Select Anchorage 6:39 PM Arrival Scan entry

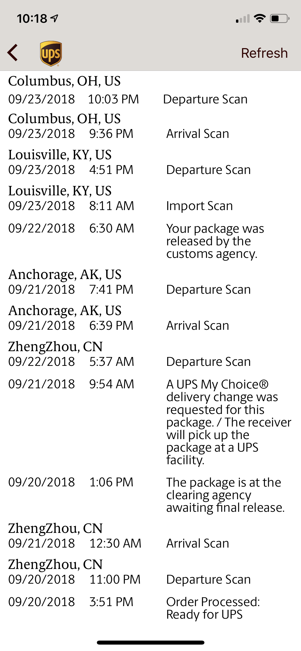coord(150,318)
